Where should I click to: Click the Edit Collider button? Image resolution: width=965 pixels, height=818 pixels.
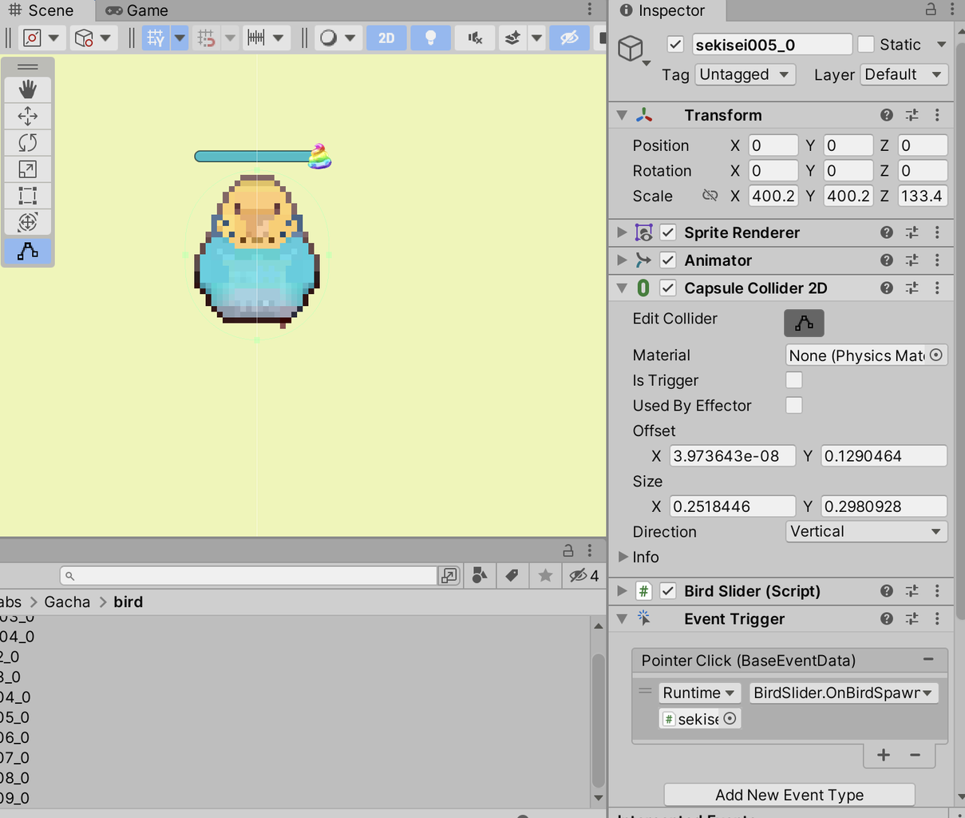coord(803,323)
